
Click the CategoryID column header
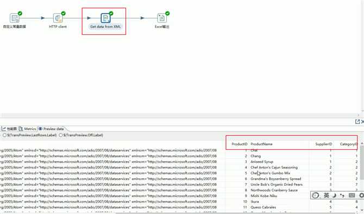[x=348, y=144]
